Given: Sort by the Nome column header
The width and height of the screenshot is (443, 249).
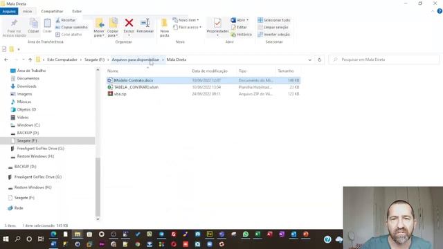Looking at the screenshot, I should pos(113,71).
